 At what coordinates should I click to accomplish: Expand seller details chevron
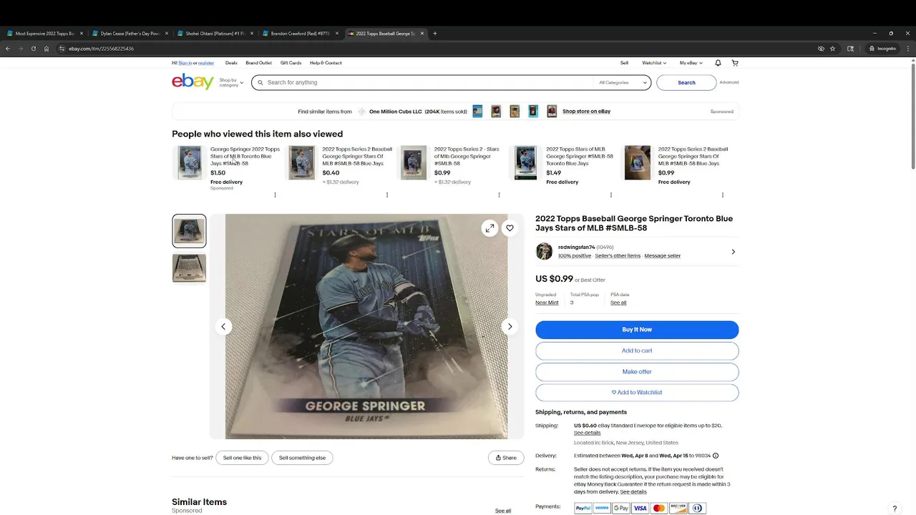tap(733, 252)
